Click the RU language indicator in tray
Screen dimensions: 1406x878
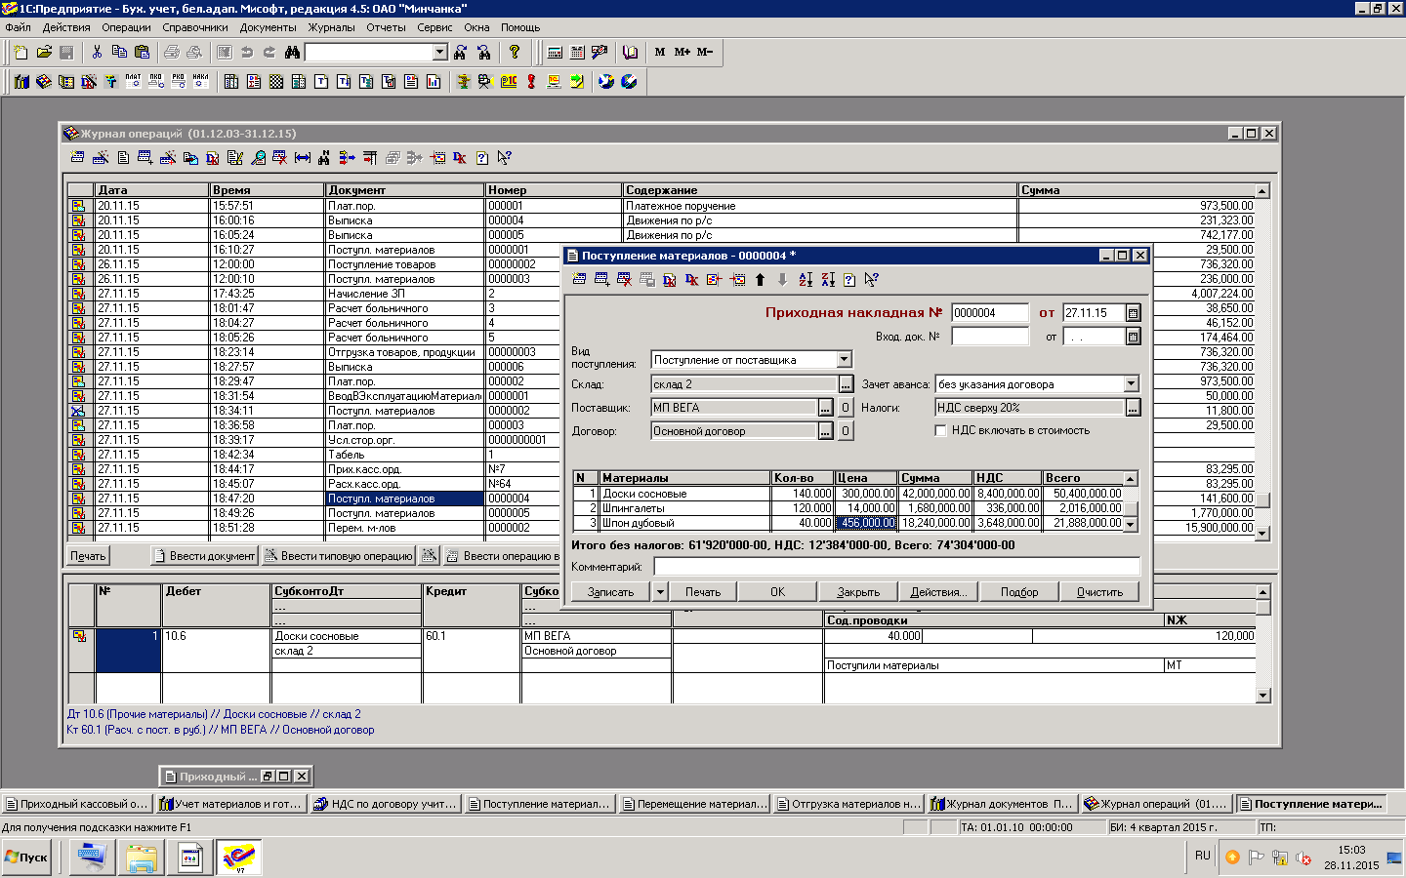pyautogui.click(x=1202, y=856)
